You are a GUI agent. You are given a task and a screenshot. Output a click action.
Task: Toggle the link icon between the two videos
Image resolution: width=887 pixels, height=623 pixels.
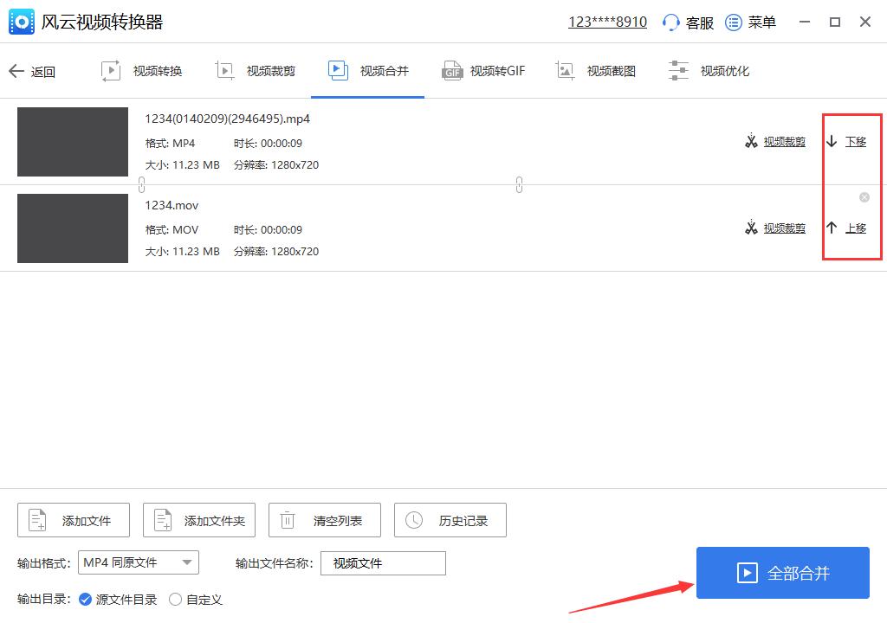pos(519,184)
